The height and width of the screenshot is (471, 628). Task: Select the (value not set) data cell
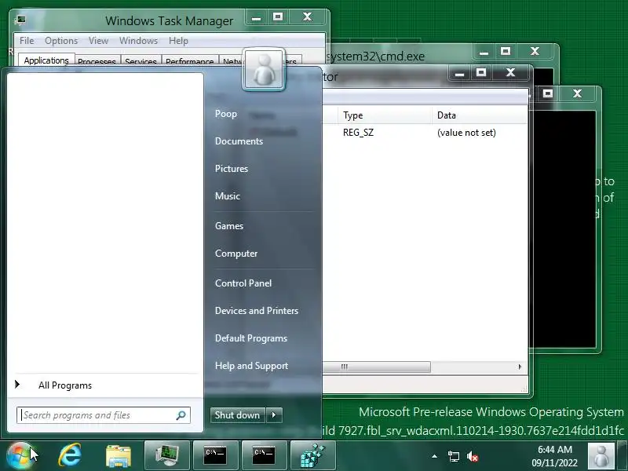[x=466, y=133]
